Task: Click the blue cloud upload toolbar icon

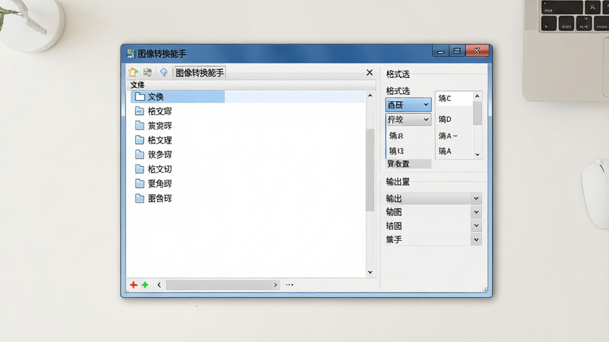Action: 164,72
